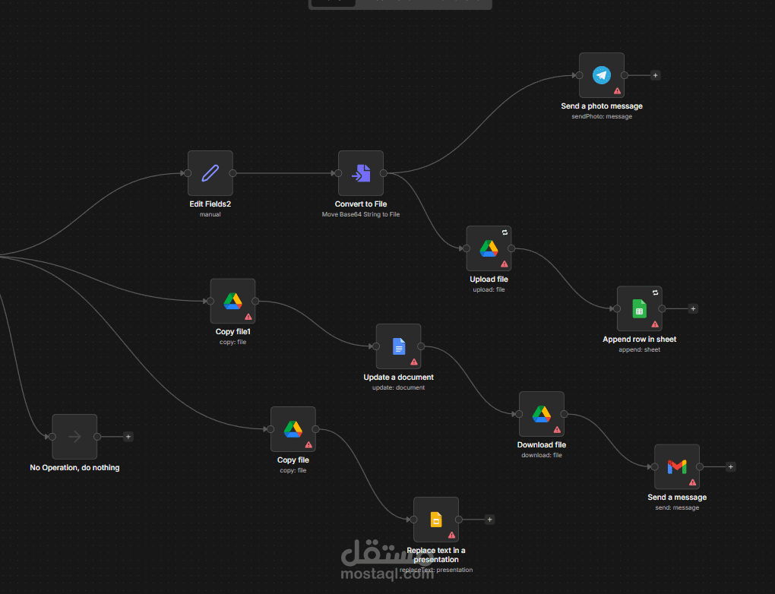Click warning triangle on Update a document node
The image size is (775, 594).
coord(414,362)
